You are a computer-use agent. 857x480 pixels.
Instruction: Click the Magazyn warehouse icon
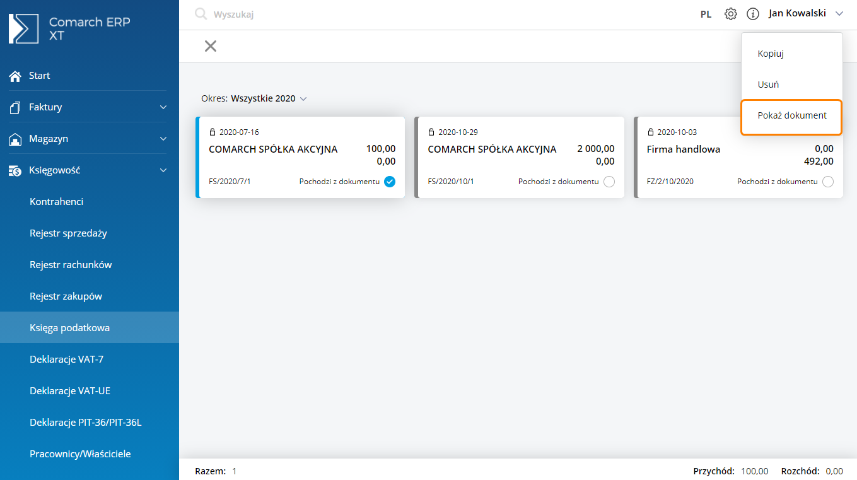coord(15,139)
